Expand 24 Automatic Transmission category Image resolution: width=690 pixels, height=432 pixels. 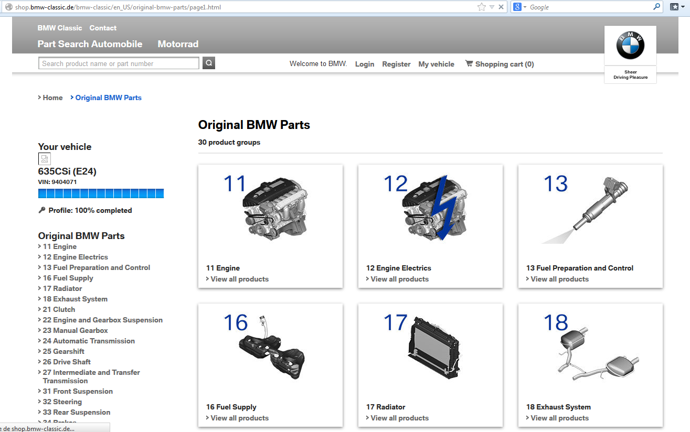88,341
